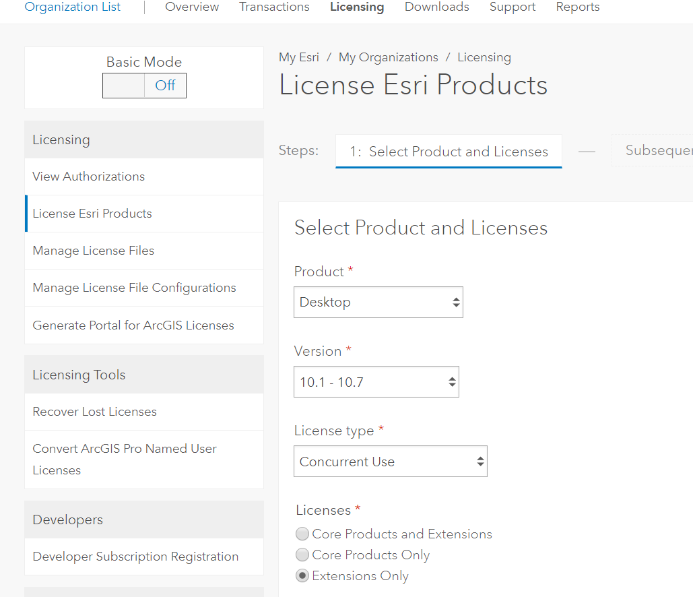This screenshot has width=693, height=597.
Task: Open Recover Lost Licenses tool
Action: tap(94, 412)
